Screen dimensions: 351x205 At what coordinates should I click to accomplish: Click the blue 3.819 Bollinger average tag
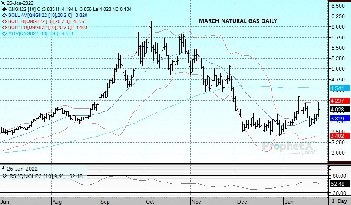[338, 118]
